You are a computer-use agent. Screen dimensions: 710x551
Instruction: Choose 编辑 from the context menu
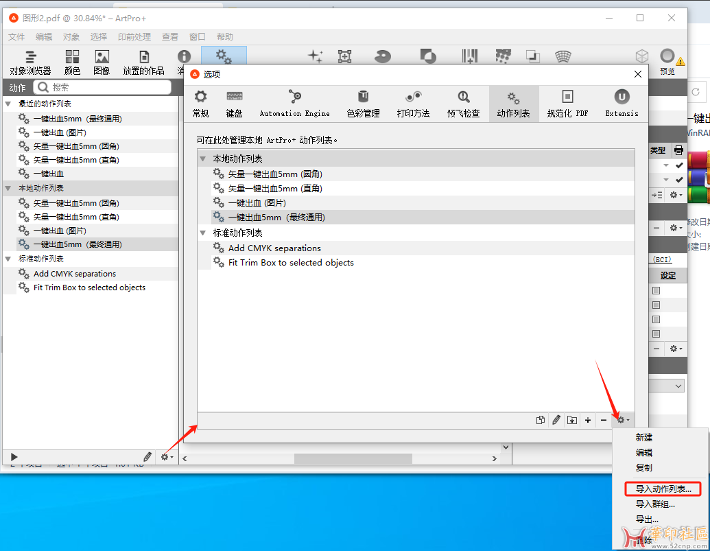pyautogui.click(x=644, y=452)
